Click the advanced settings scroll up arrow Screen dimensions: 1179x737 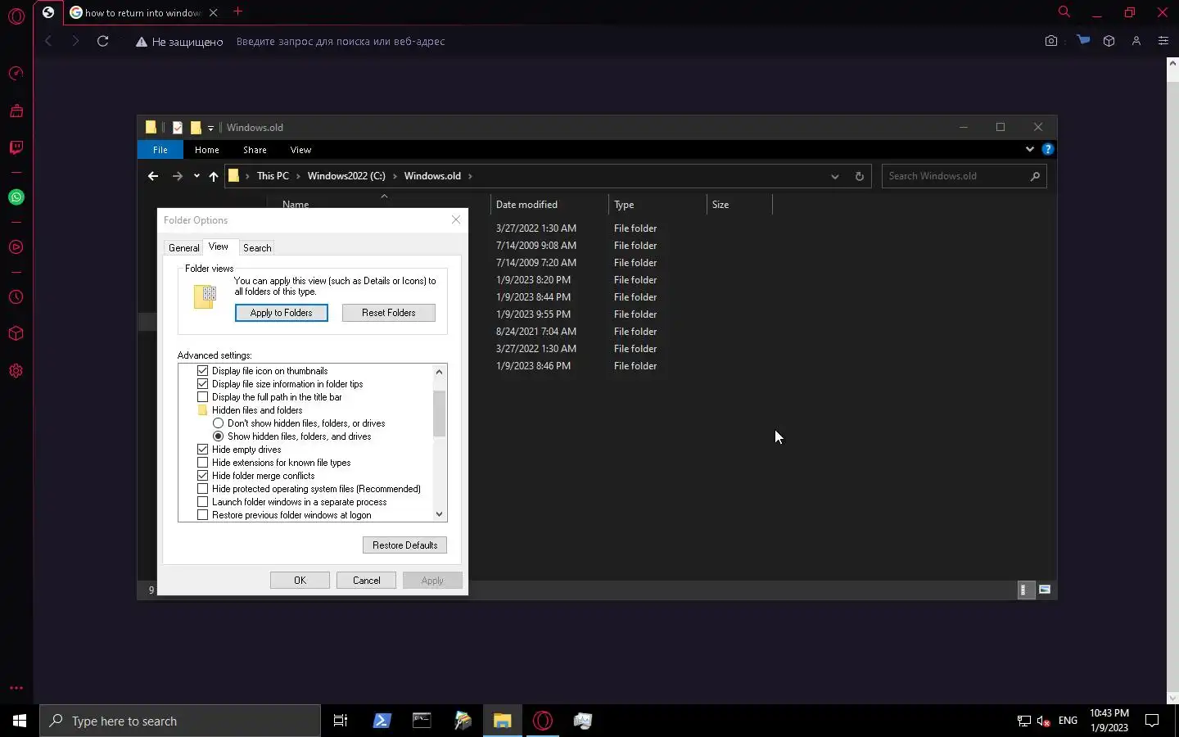coord(440,372)
